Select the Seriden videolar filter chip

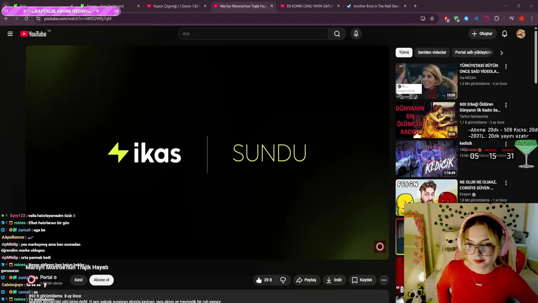[x=432, y=52]
